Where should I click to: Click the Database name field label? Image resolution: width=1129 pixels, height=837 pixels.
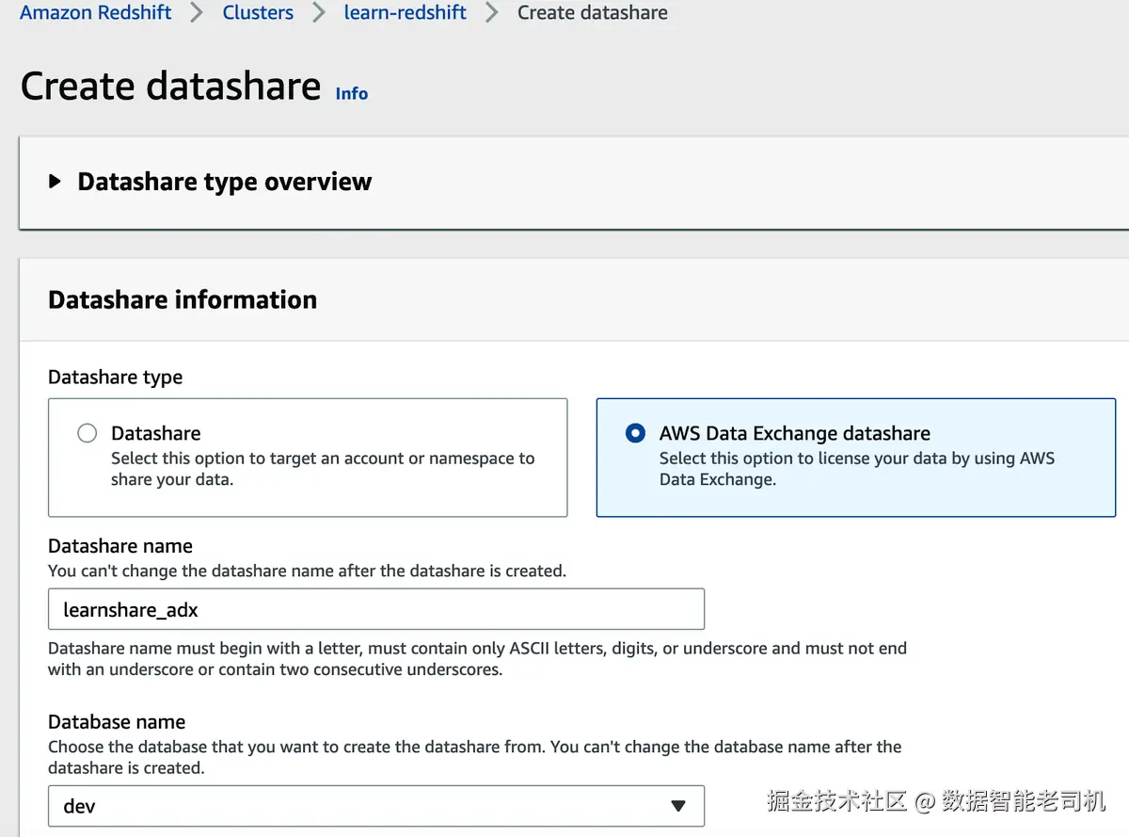pos(117,722)
